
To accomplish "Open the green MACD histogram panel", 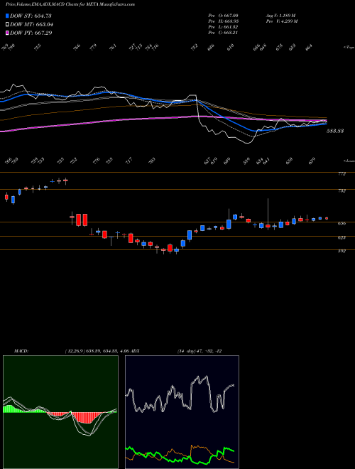I will click(x=60, y=412).
